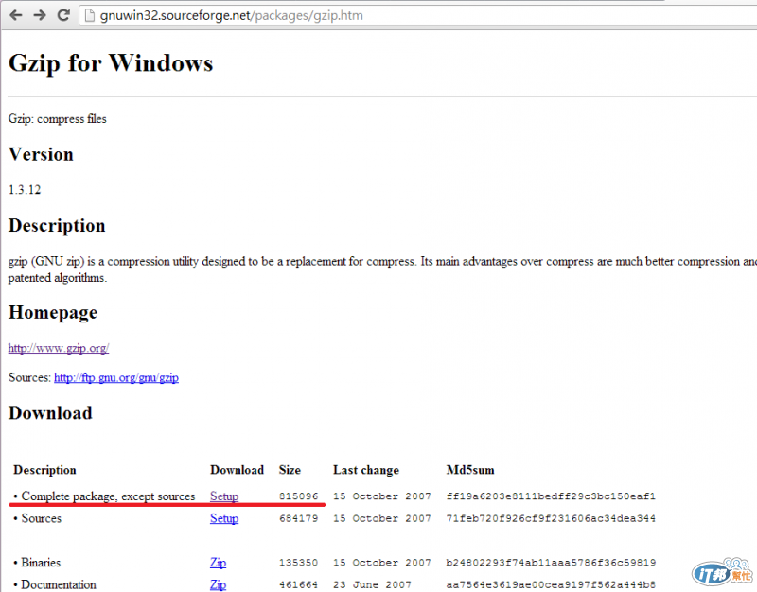
Task: Download Zip for Binaries
Action: click(x=219, y=563)
